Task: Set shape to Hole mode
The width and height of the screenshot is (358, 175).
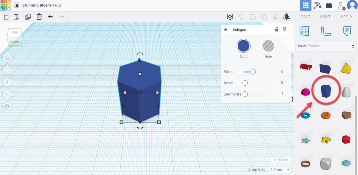Action: pyautogui.click(x=268, y=46)
